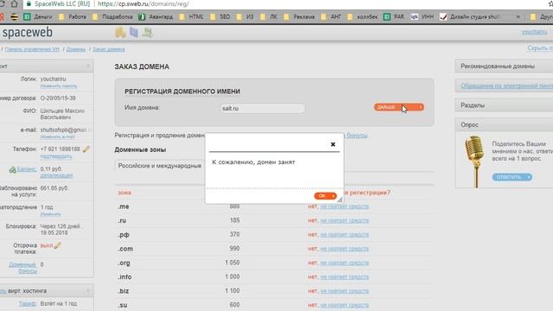This screenshot has width=553, height=311.
Task: Click the Скрыть link at top right
Action: pyautogui.click(x=540, y=48)
